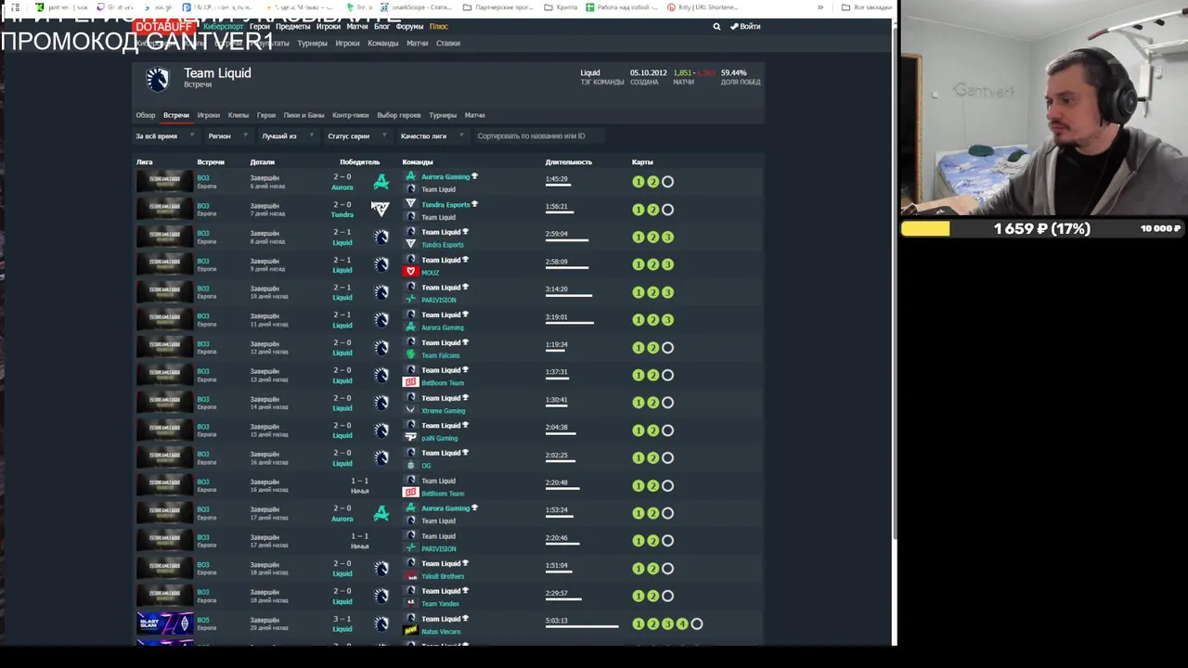
Task: Click the paiN Gaming team logo
Action: click(x=410, y=437)
